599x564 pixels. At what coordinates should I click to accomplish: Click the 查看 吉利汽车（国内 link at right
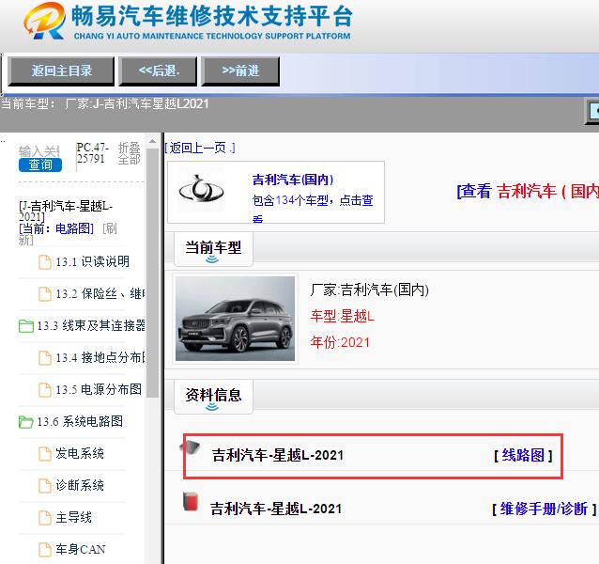(x=528, y=191)
